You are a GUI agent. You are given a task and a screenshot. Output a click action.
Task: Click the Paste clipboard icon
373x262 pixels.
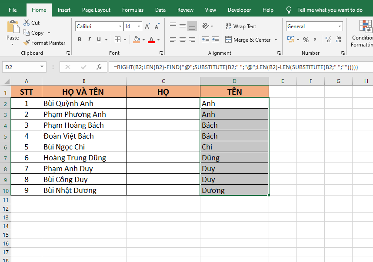tap(13, 27)
